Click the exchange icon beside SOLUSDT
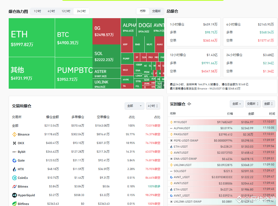 click(x=171, y=171)
